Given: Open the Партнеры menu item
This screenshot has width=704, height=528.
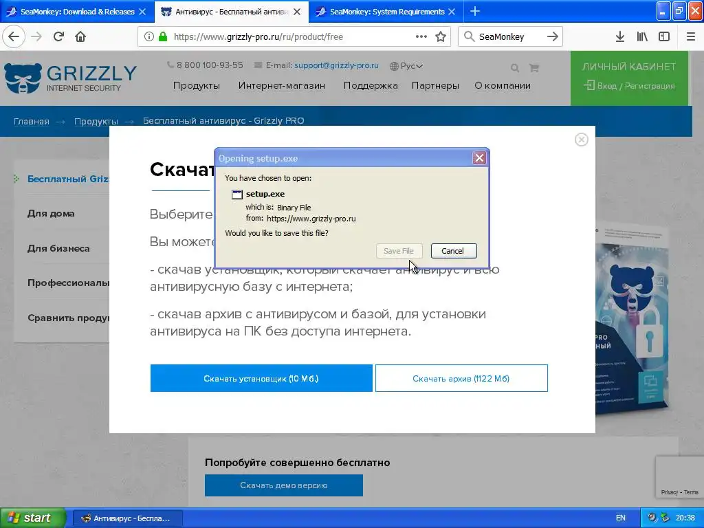Looking at the screenshot, I should pos(435,85).
